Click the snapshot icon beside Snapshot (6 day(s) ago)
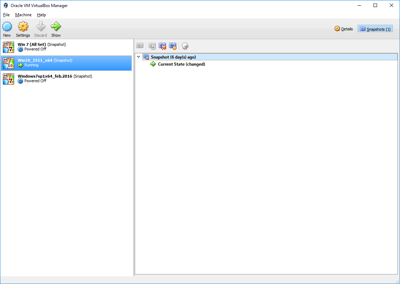 [146, 57]
